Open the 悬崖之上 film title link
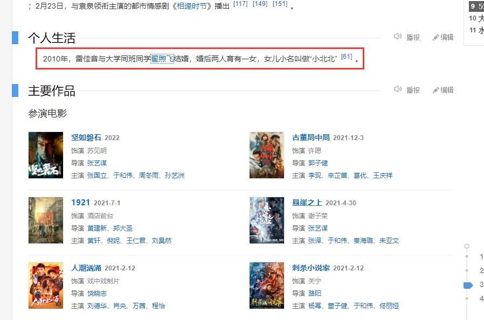Viewport: 484px width, 320px height. [307, 203]
